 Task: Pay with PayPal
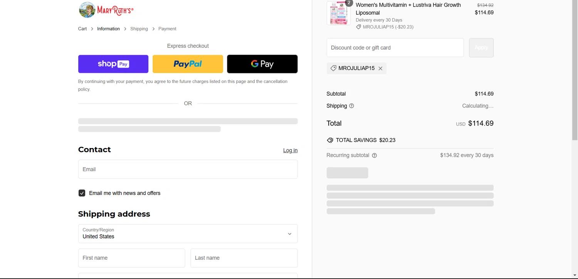(188, 64)
